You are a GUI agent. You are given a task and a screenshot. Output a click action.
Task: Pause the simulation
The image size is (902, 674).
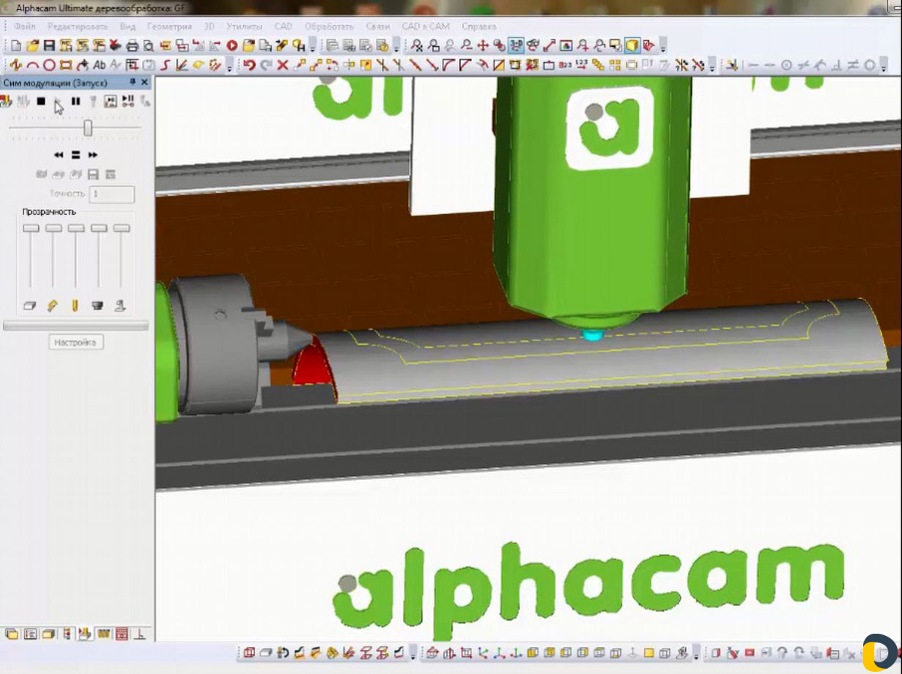(75, 101)
